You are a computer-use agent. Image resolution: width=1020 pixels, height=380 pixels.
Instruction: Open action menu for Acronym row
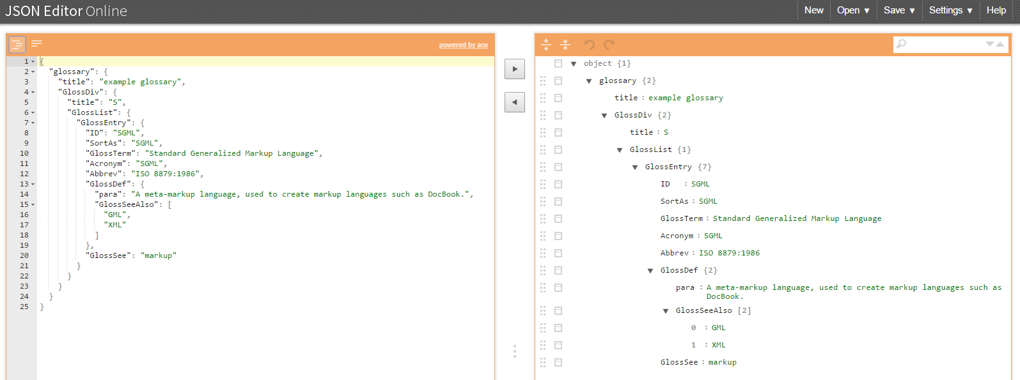pos(558,236)
